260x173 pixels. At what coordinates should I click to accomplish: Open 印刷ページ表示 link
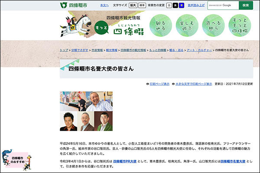tap(159, 84)
